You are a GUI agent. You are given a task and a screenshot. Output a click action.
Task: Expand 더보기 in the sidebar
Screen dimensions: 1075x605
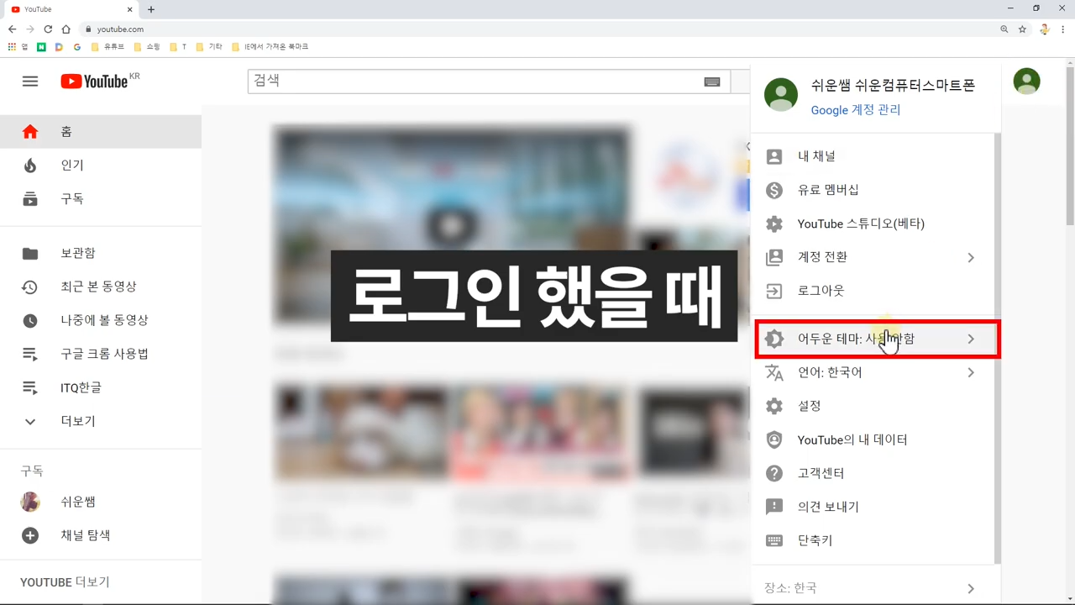[x=101, y=421]
